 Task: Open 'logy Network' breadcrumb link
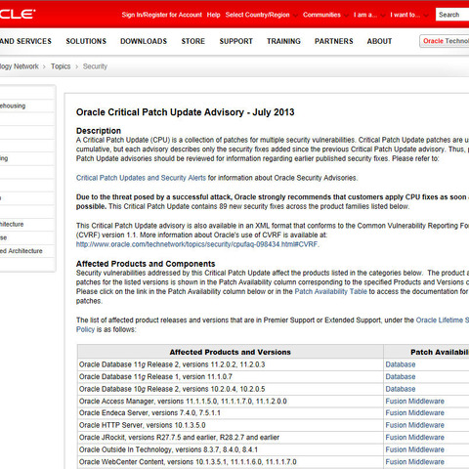pos(20,66)
